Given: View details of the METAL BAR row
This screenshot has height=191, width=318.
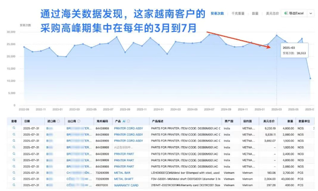Looking at the screenshot, I should click(x=14, y=173).
